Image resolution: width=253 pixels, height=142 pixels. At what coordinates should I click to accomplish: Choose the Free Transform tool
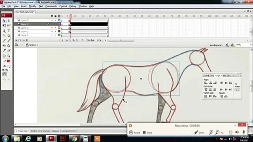click(x=4, y=25)
